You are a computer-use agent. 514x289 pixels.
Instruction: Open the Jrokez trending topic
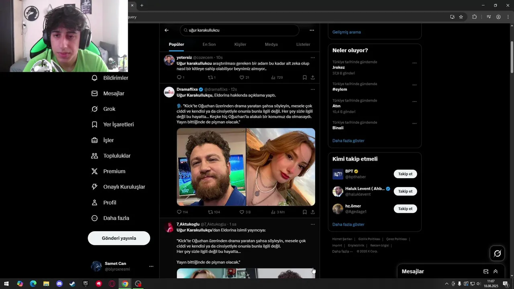click(339, 67)
